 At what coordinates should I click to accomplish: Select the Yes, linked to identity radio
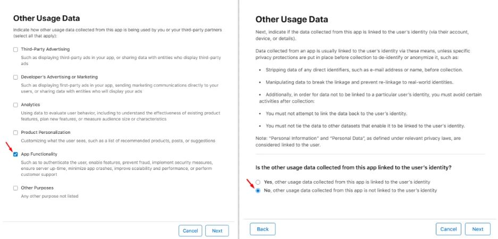pos(258,182)
